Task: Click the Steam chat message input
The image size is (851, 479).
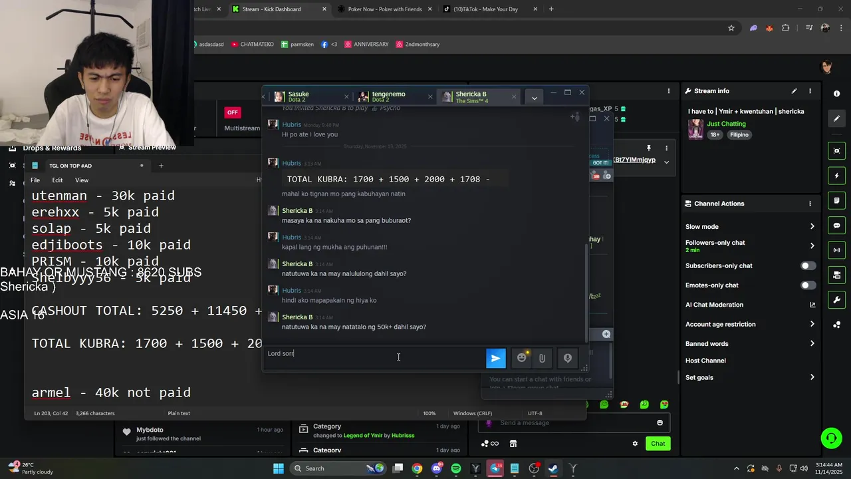Action: pos(374,357)
